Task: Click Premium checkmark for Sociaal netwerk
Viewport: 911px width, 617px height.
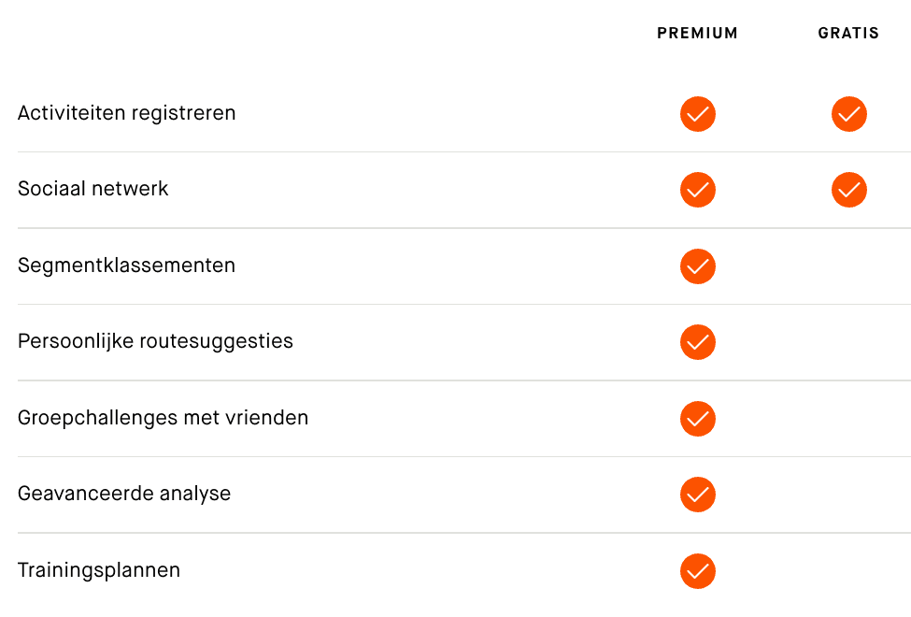Action: pos(698,190)
